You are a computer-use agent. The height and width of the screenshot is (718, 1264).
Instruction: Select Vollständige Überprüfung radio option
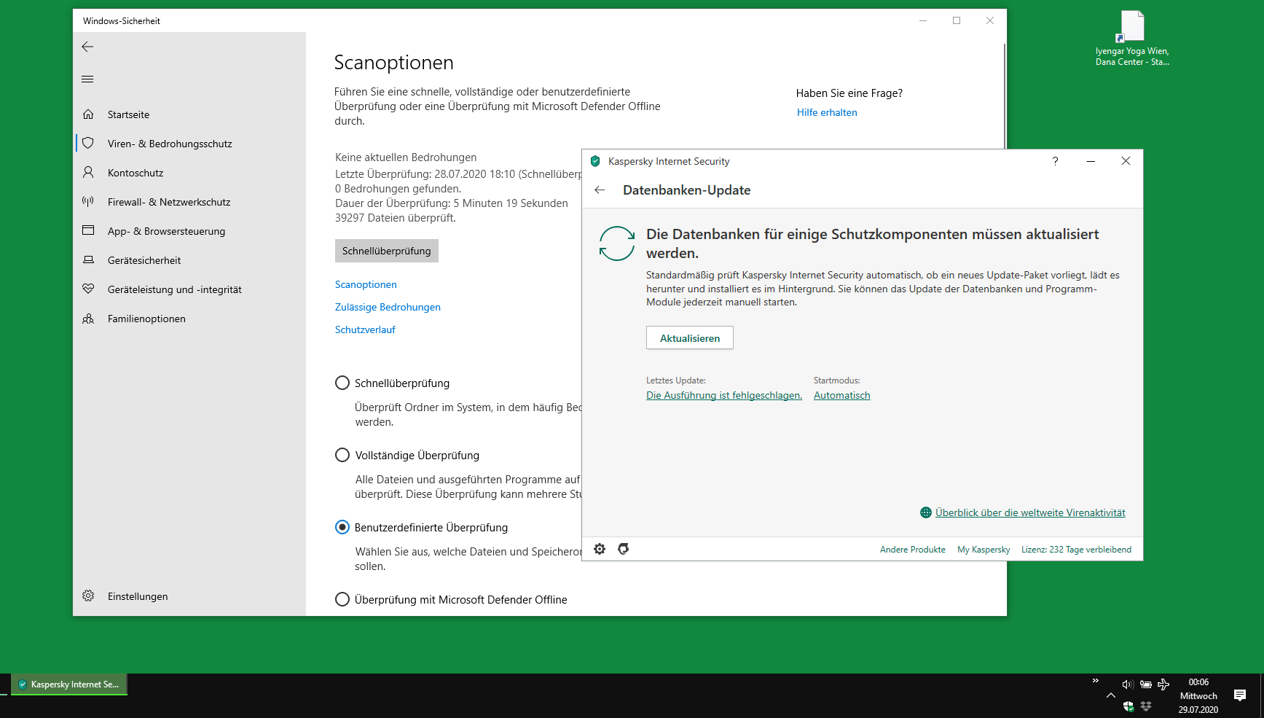[342, 455]
